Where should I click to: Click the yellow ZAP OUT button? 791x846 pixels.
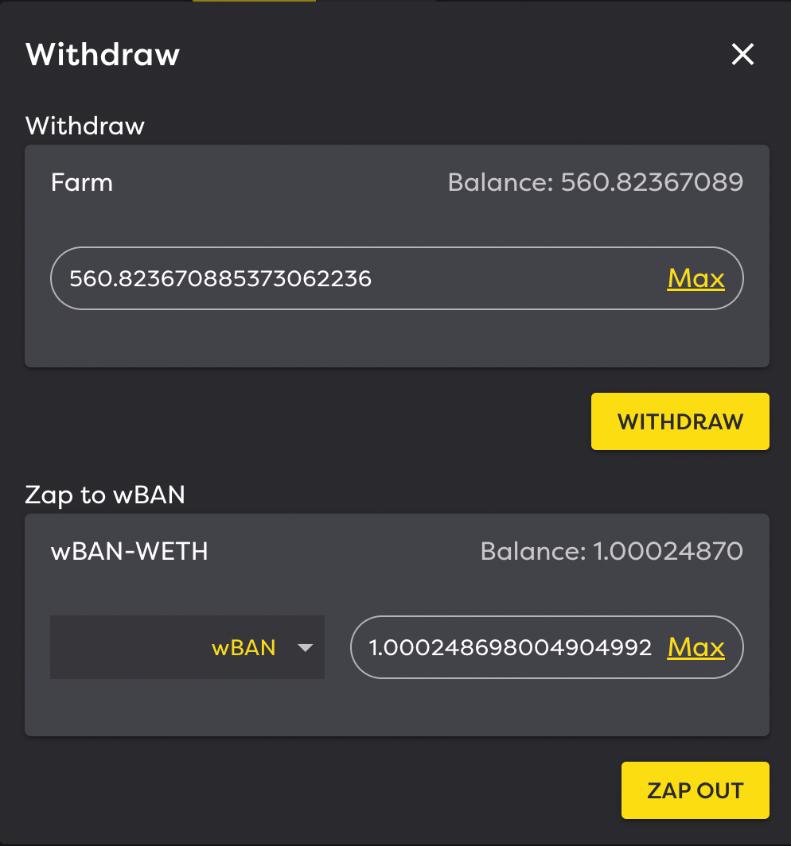coord(696,790)
